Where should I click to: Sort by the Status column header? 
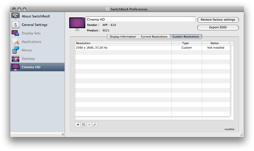216,43
